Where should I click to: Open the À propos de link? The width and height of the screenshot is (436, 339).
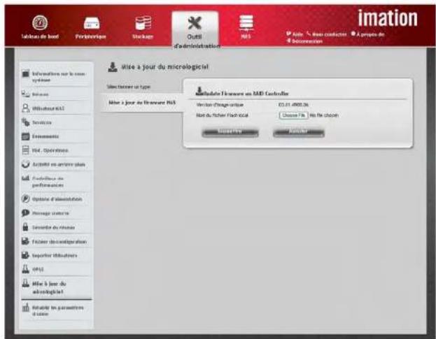coord(367,34)
